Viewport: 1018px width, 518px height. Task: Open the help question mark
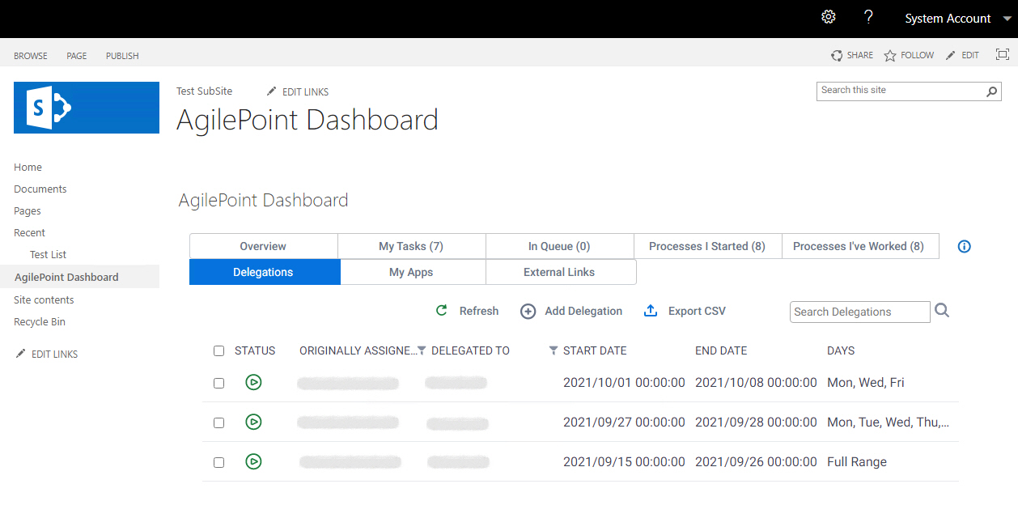point(868,17)
